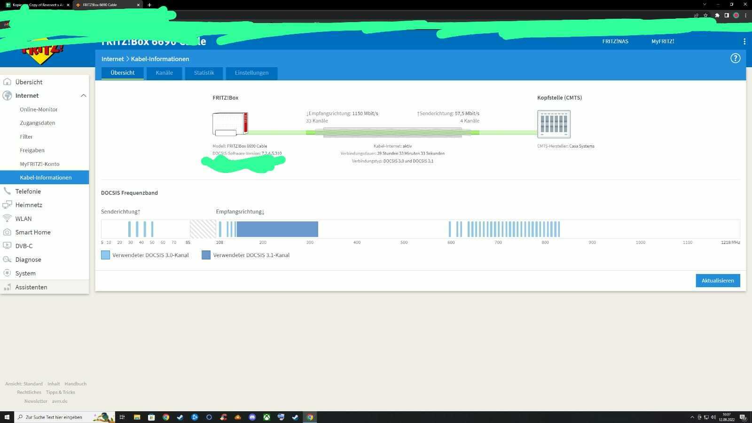Open Chrome's three-dot menu
Viewport: 752px width, 423px height.
point(746,16)
